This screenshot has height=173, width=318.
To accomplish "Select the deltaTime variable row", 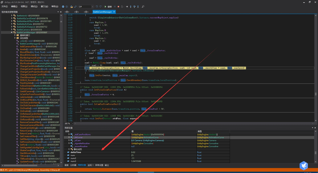I will pyautogui.click(x=76, y=152).
